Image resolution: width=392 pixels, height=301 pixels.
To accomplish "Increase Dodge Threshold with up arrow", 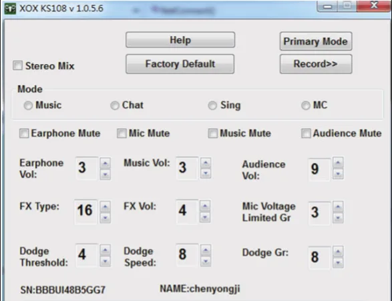I will tap(106, 250).
